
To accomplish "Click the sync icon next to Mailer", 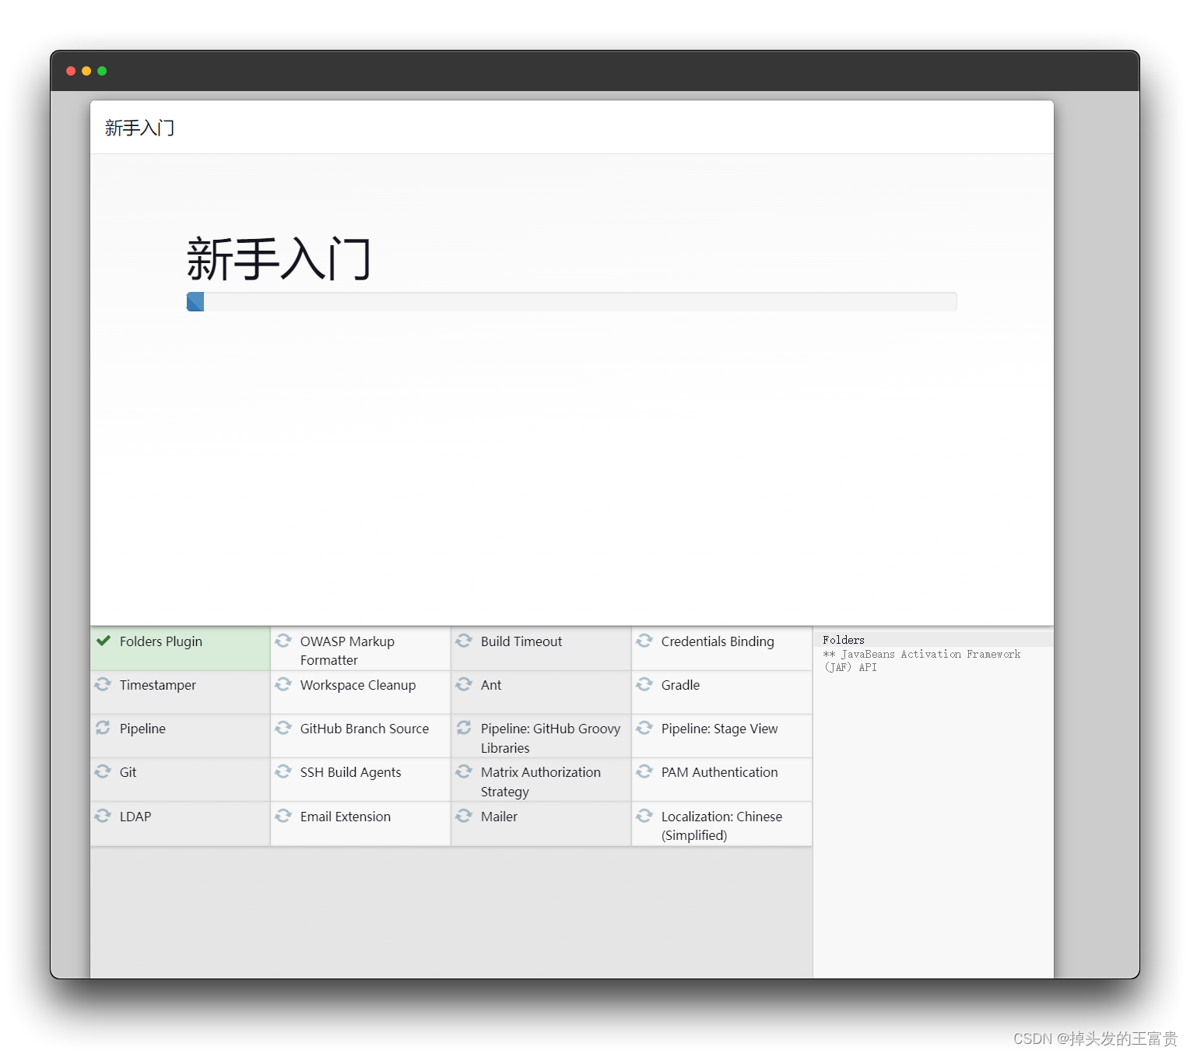I will point(464,816).
